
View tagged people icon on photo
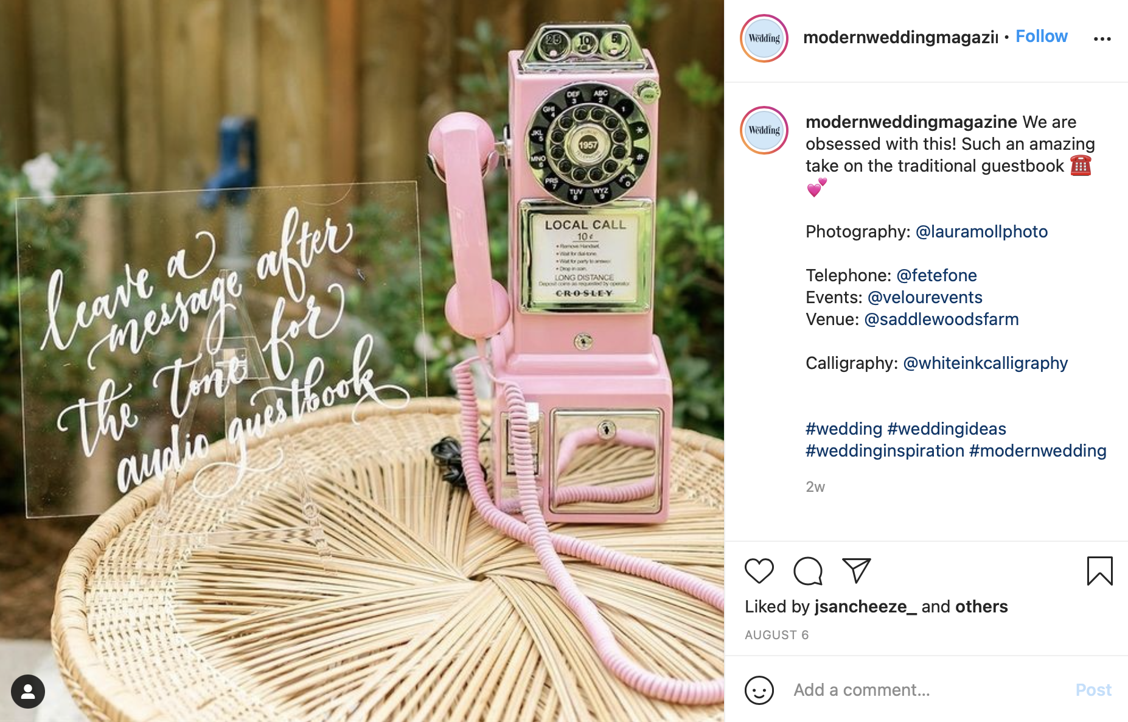(x=28, y=692)
